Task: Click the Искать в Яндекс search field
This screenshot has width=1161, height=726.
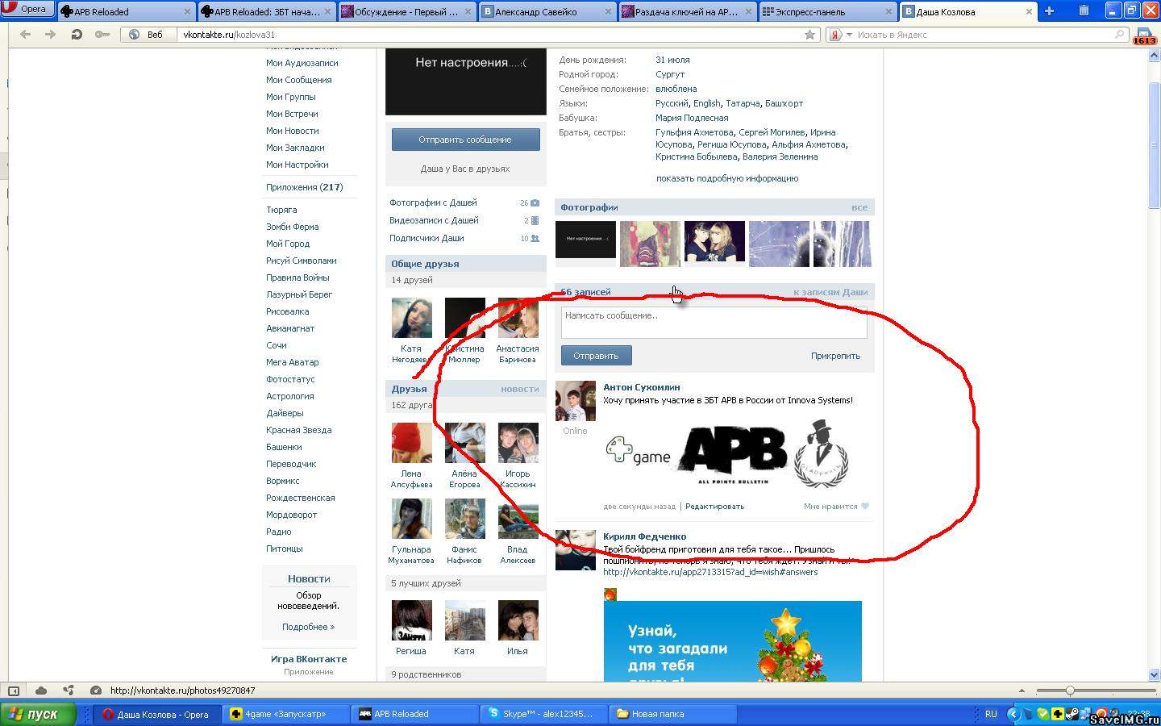Action: coord(982,35)
